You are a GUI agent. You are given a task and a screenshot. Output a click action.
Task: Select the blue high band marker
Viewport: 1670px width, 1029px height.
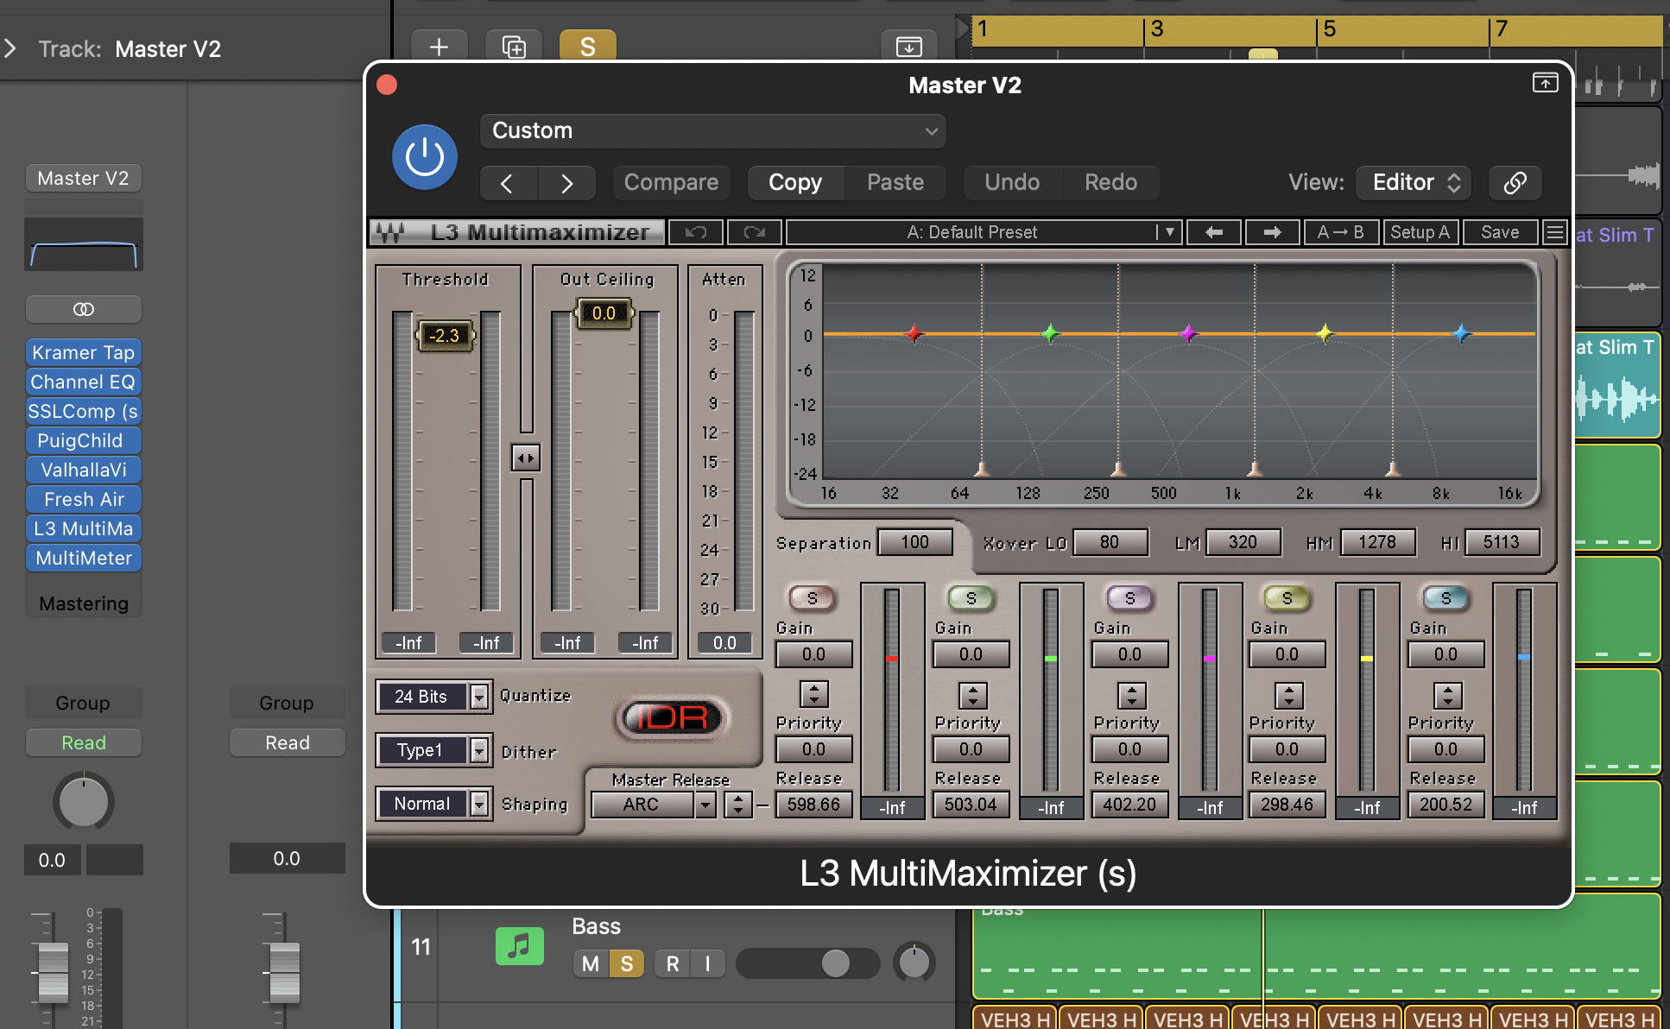click(1461, 333)
